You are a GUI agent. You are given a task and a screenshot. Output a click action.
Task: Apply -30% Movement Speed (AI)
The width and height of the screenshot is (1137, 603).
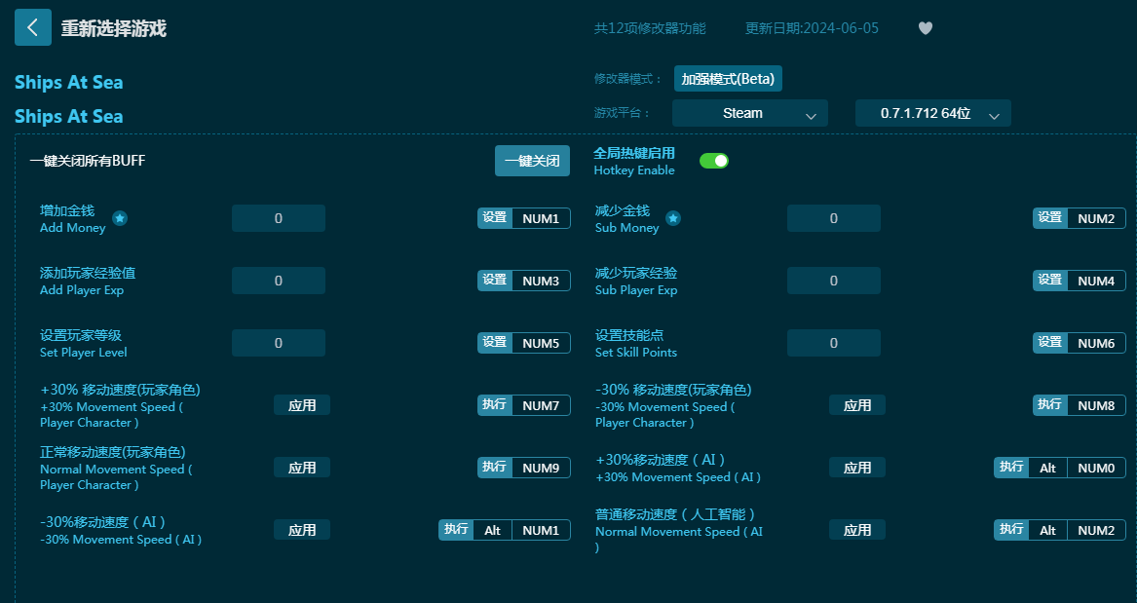coord(302,530)
